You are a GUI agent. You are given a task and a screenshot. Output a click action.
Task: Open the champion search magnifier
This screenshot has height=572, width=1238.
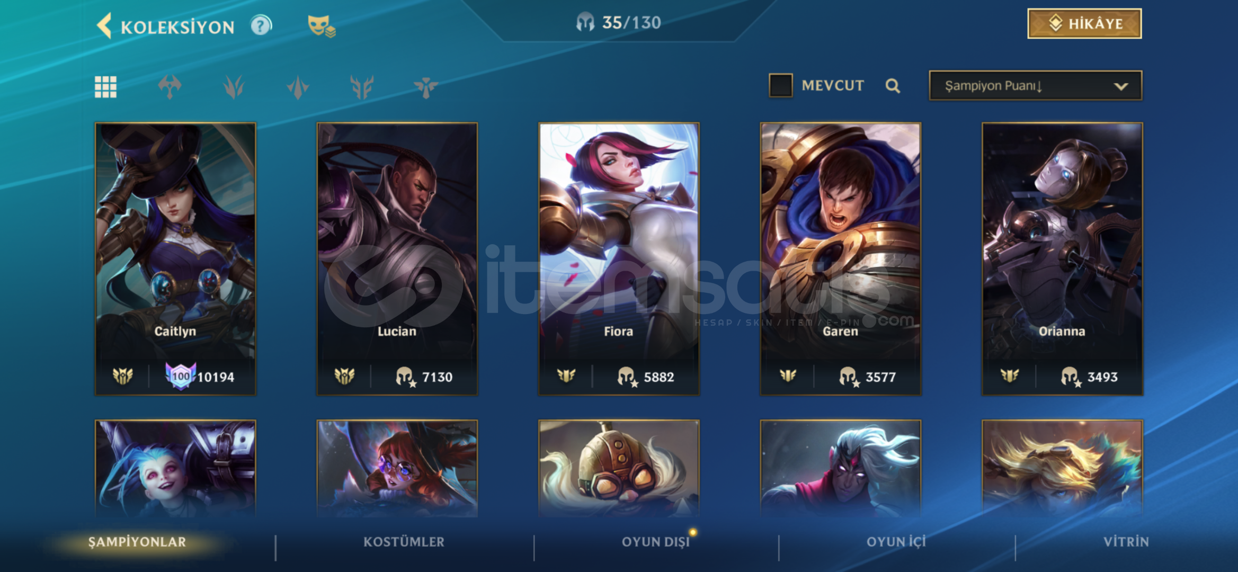point(893,85)
